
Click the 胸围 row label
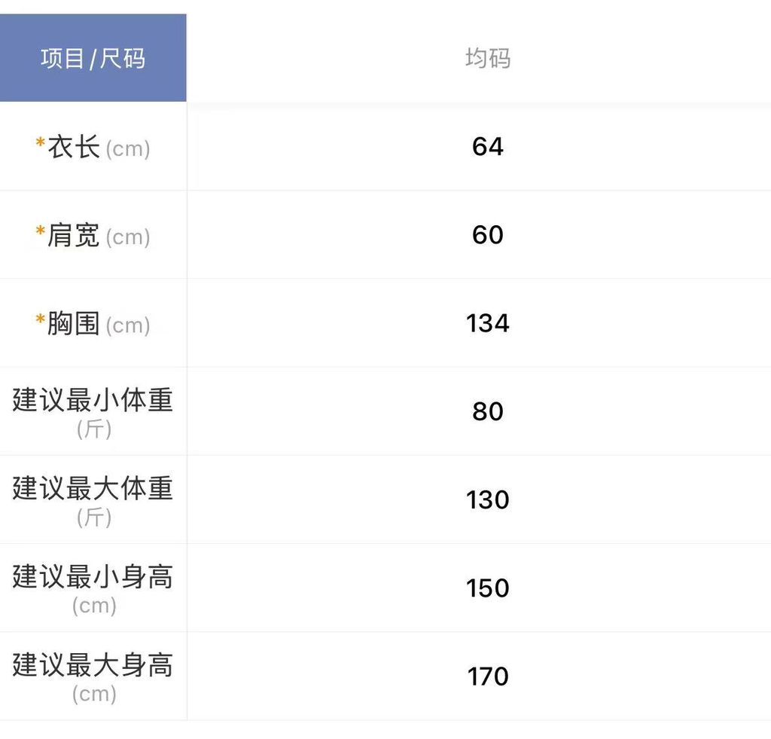(x=74, y=323)
